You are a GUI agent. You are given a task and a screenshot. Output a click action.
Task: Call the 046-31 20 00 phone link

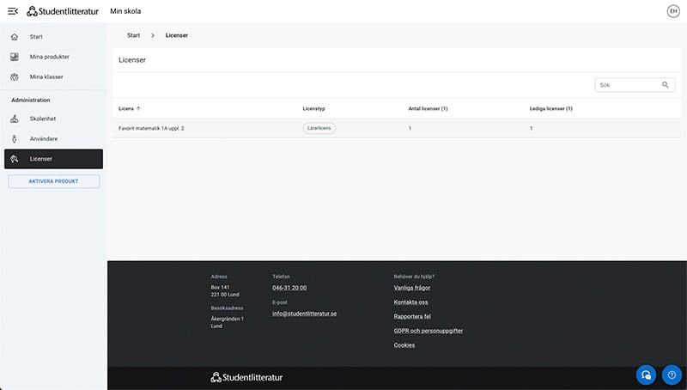289,288
